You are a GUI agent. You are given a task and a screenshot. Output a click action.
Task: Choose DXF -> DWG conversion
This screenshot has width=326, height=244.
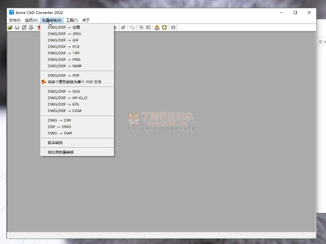tap(77, 126)
